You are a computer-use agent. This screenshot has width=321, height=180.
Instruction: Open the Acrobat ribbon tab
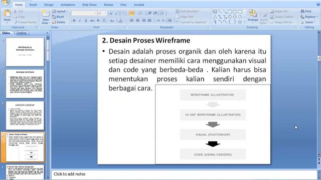pos(139,4)
